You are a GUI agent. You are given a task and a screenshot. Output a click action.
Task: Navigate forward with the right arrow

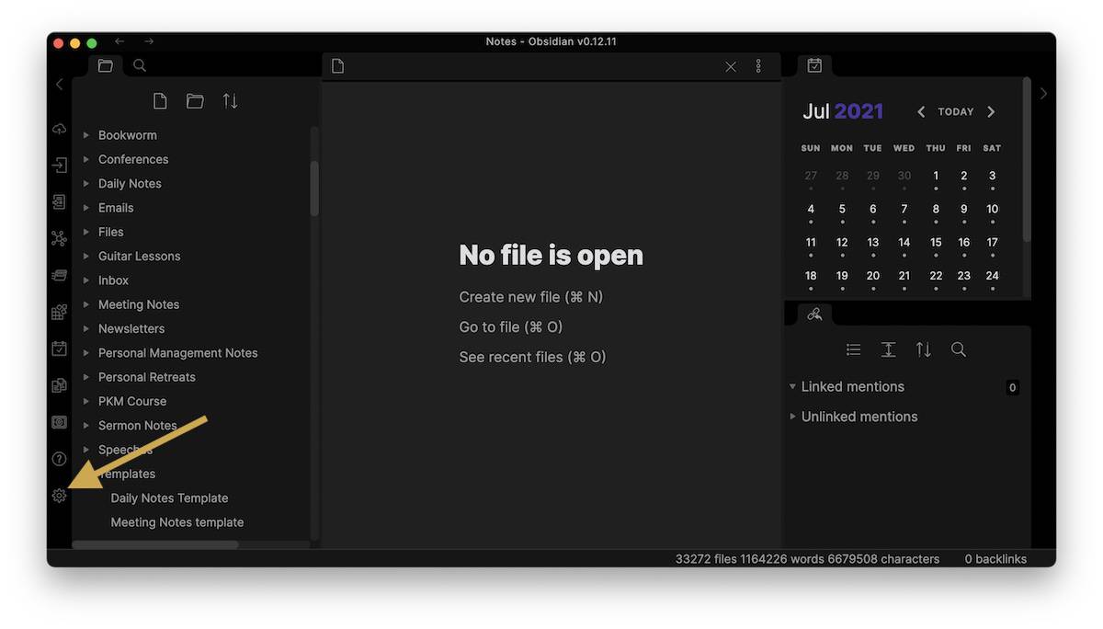(149, 41)
